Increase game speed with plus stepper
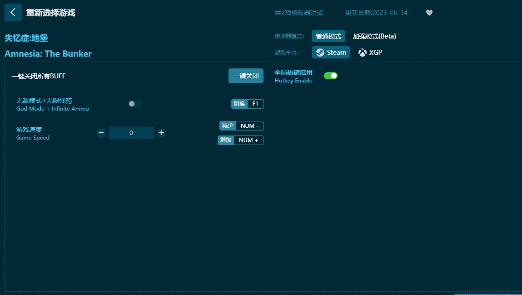This screenshot has height=295, width=522. [x=161, y=133]
